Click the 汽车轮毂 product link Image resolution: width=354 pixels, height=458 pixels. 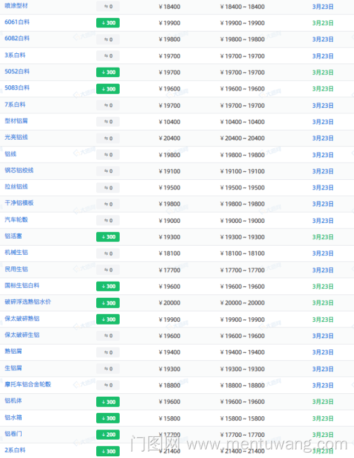point(17,220)
